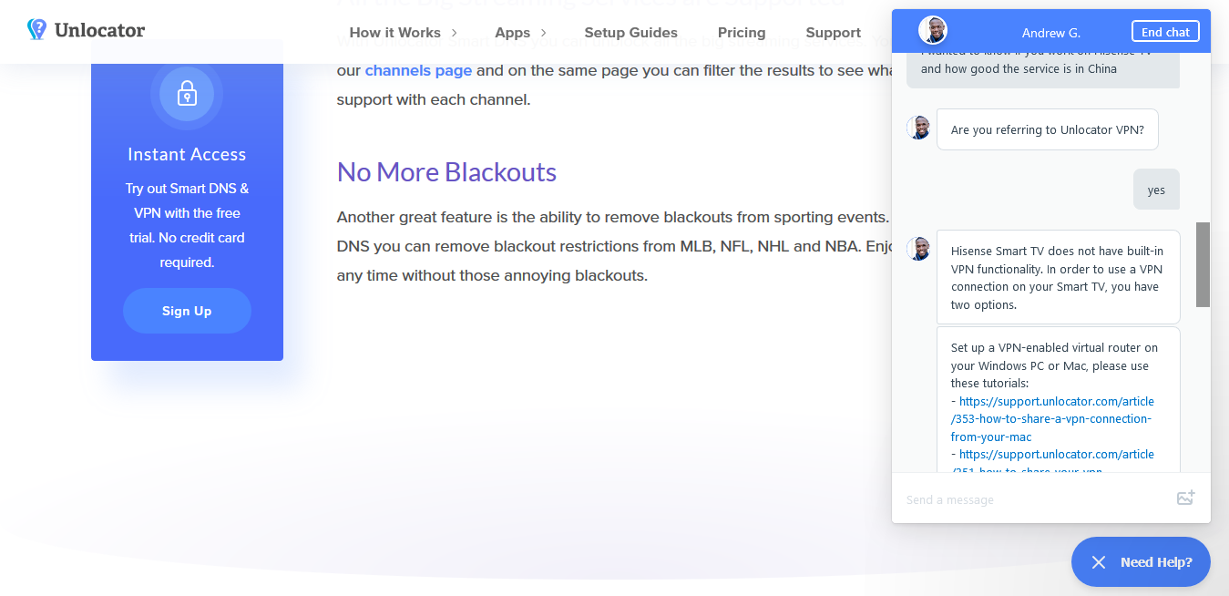This screenshot has width=1229, height=596.
Task: Open the Pricing page
Action: pos(742,33)
